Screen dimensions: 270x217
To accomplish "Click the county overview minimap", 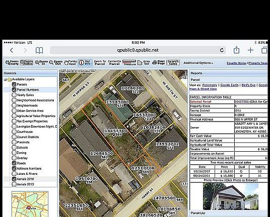I will [x=30, y=204].
